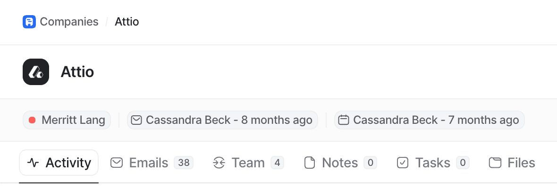Click the Files tab folder icon
The image size is (557, 190).
pyautogui.click(x=495, y=163)
